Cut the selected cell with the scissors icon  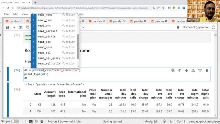point(21,28)
